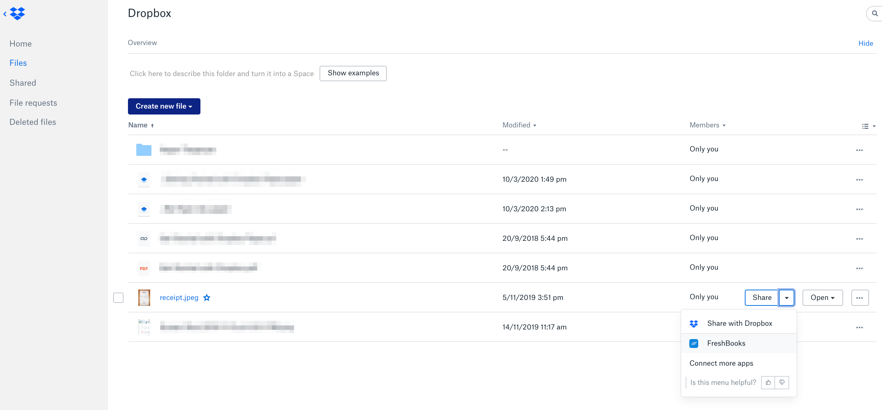Click the search magnifier icon

(875, 14)
